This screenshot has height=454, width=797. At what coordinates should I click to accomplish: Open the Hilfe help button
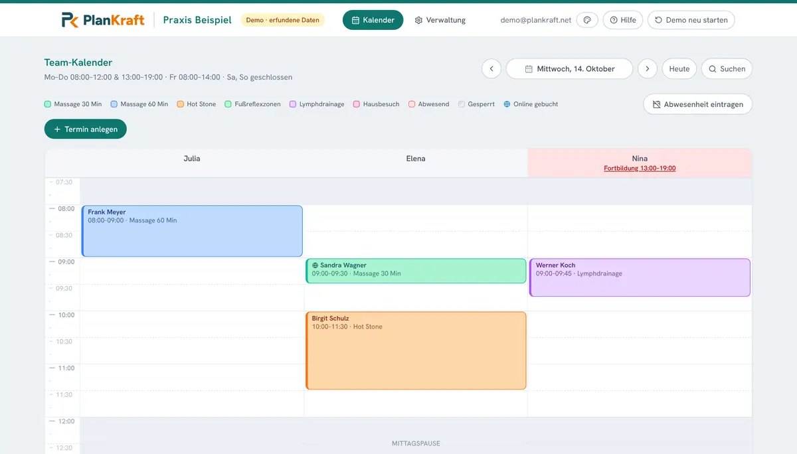click(623, 20)
